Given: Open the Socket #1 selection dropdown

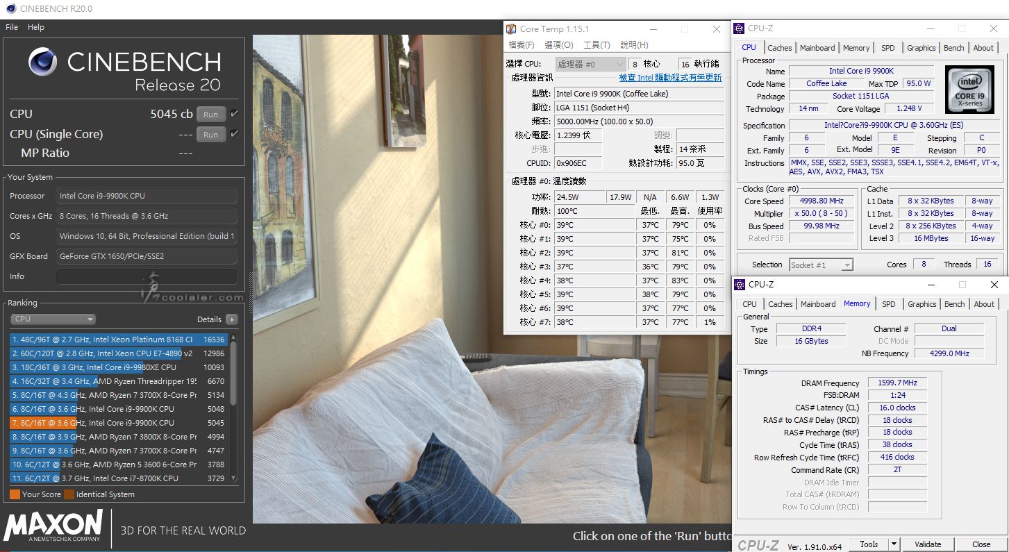Looking at the screenshot, I should [821, 265].
